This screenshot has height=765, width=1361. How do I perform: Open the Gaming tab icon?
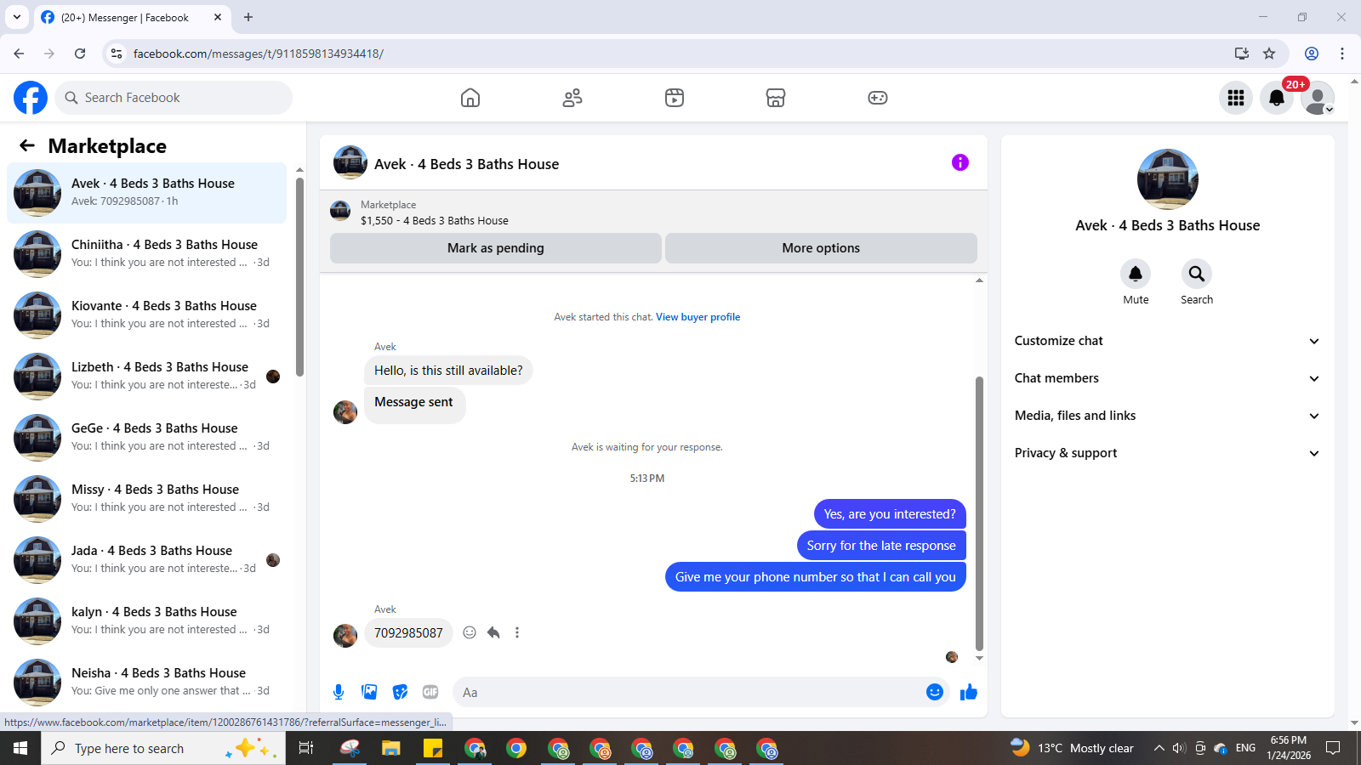click(878, 98)
